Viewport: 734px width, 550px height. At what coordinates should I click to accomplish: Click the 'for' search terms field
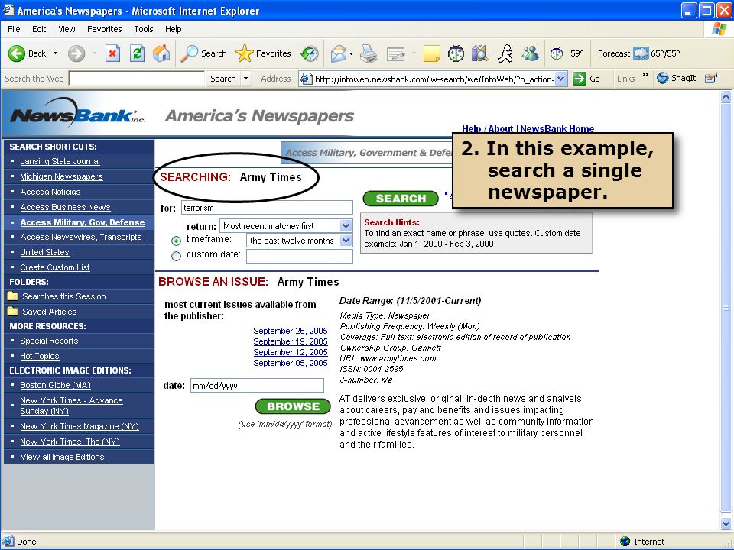[267, 208]
